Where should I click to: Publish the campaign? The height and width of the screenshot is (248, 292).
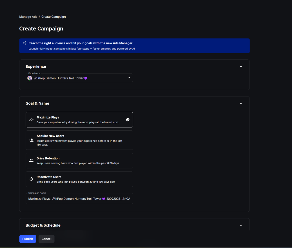point(28,239)
